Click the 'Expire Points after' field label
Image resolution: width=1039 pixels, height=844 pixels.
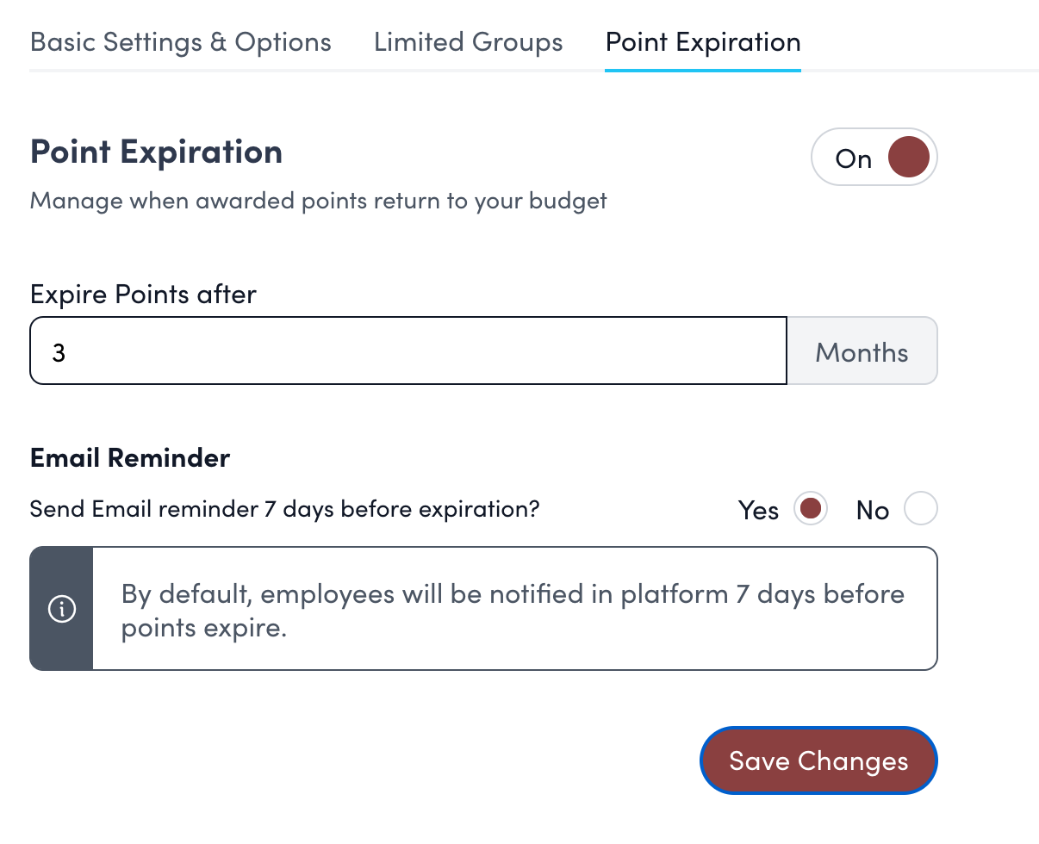[x=143, y=295]
